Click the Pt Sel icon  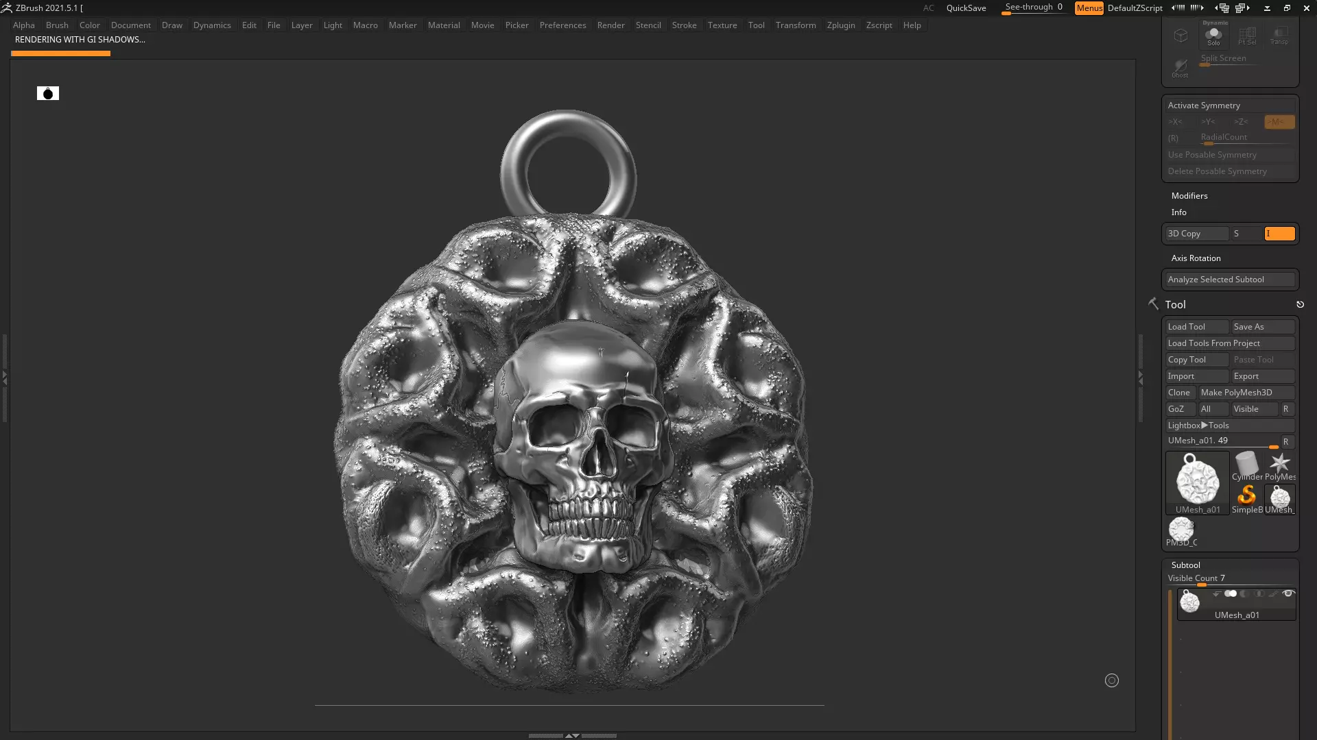[x=1247, y=36]
